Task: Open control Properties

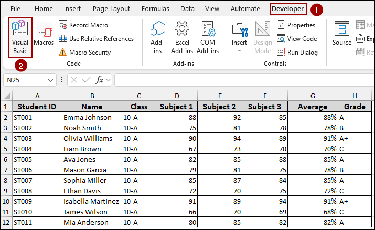Action: 296,25
